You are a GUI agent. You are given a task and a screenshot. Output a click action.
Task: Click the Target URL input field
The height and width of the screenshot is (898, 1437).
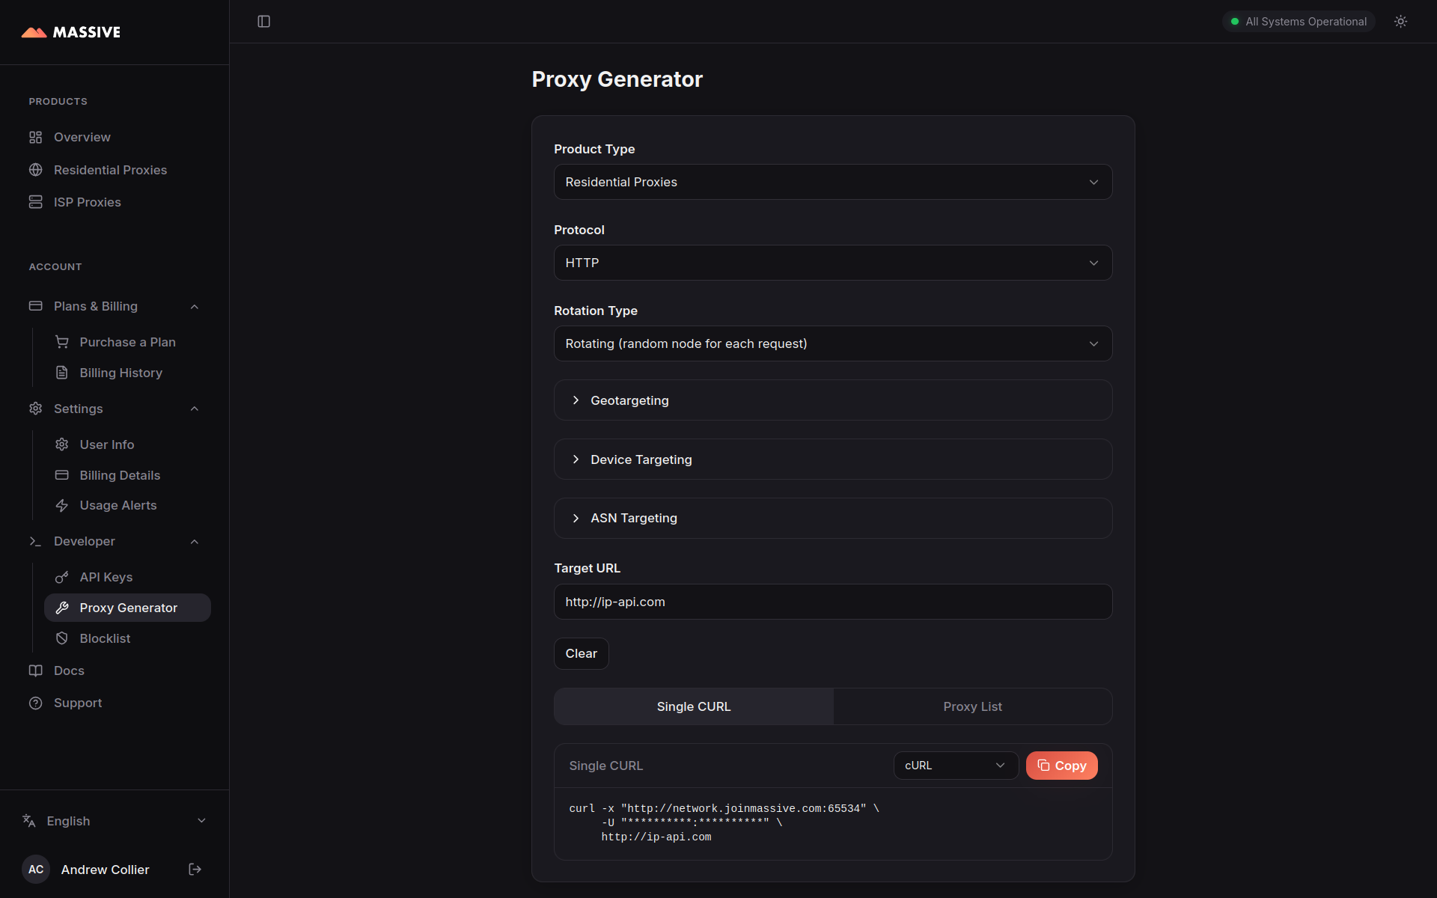(x=832, y=602)
